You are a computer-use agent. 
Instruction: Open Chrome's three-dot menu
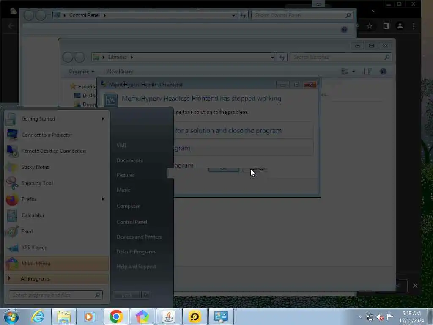point(414,26)
